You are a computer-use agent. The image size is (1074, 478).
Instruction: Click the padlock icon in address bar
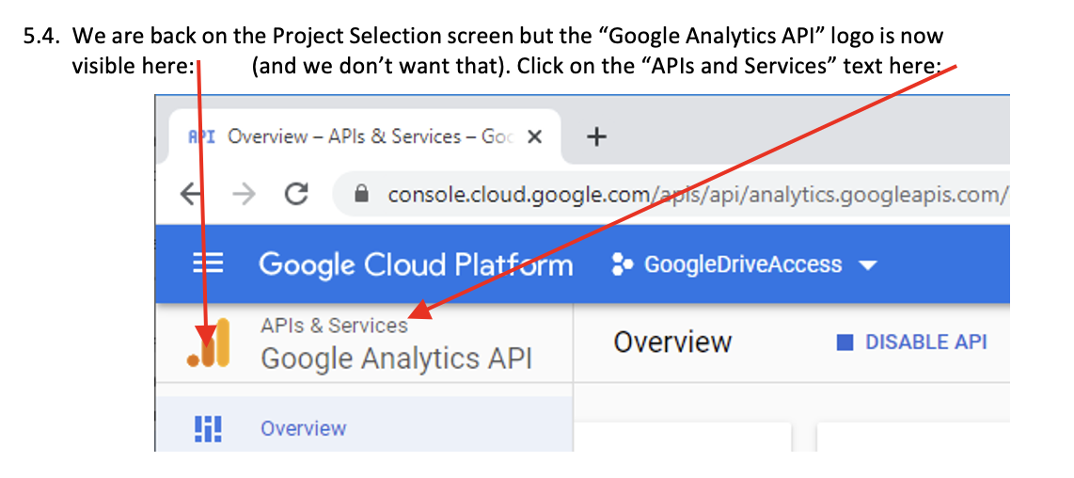tap(361, 195)
